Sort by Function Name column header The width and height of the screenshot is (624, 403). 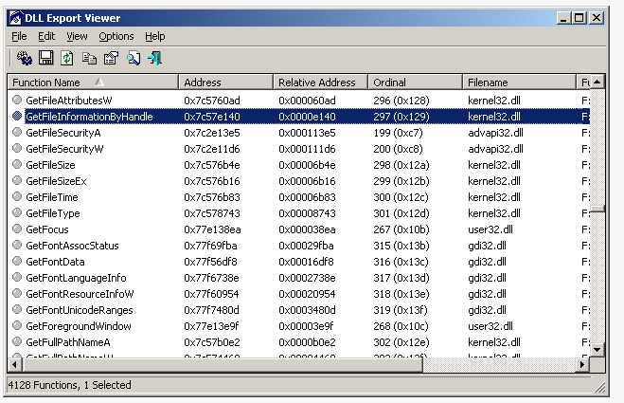(x=93, y=82)
